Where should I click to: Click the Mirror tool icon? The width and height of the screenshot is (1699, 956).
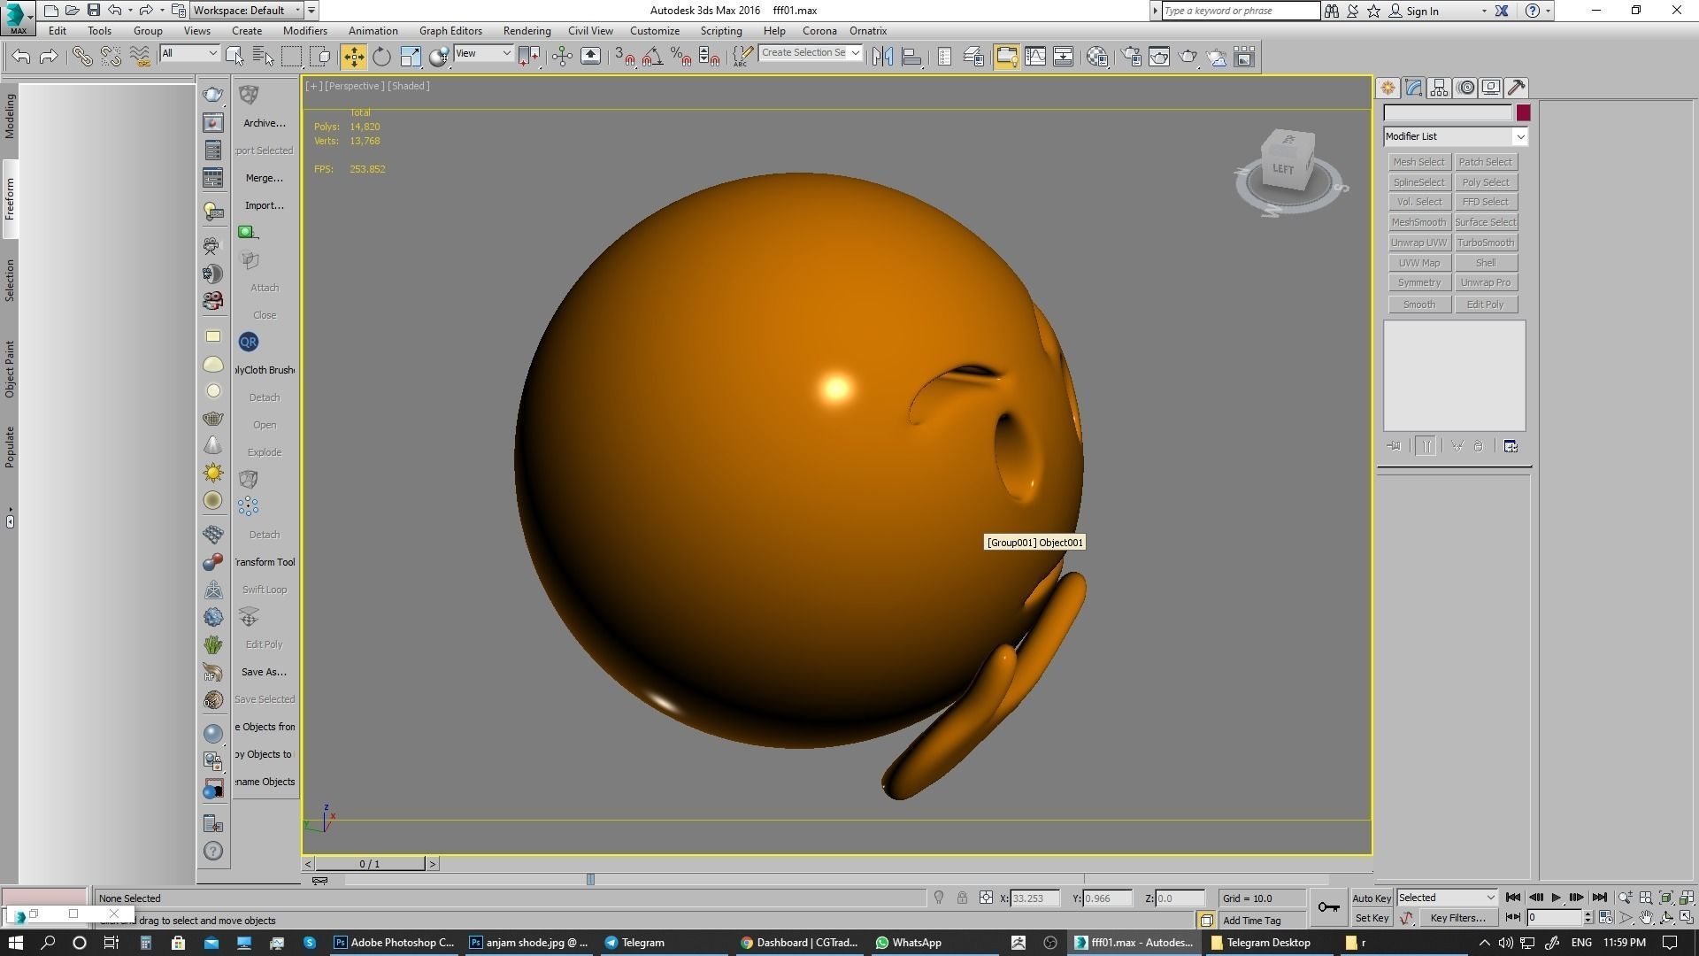[882, 57]
